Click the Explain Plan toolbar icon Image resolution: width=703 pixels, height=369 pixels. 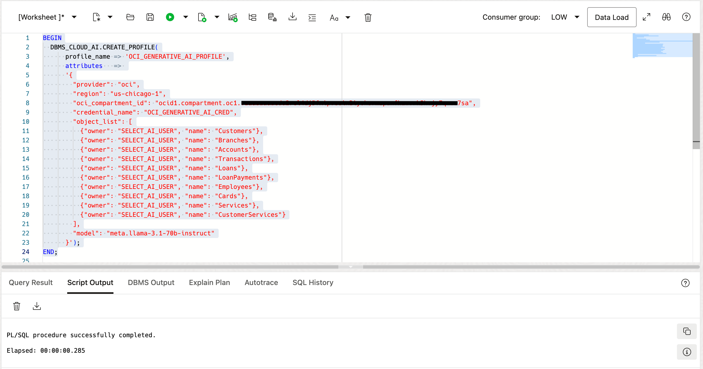[x=253, y=17]
